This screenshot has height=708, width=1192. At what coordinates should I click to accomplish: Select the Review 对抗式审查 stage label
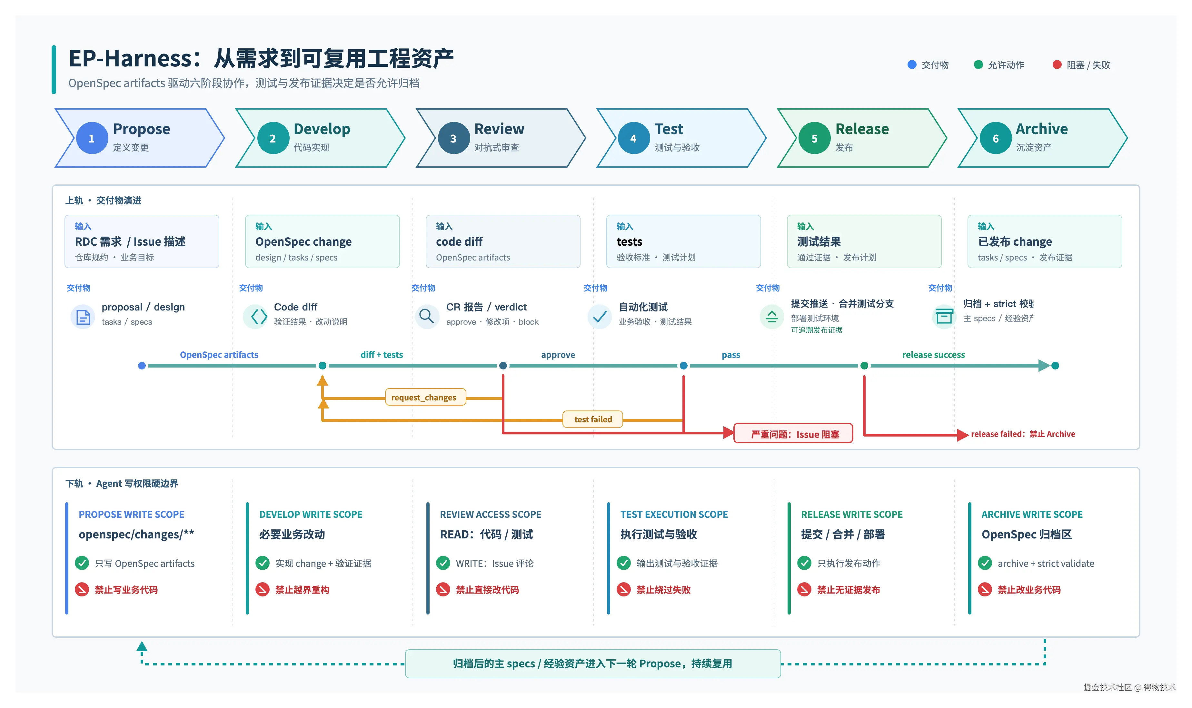coord(499,137)
